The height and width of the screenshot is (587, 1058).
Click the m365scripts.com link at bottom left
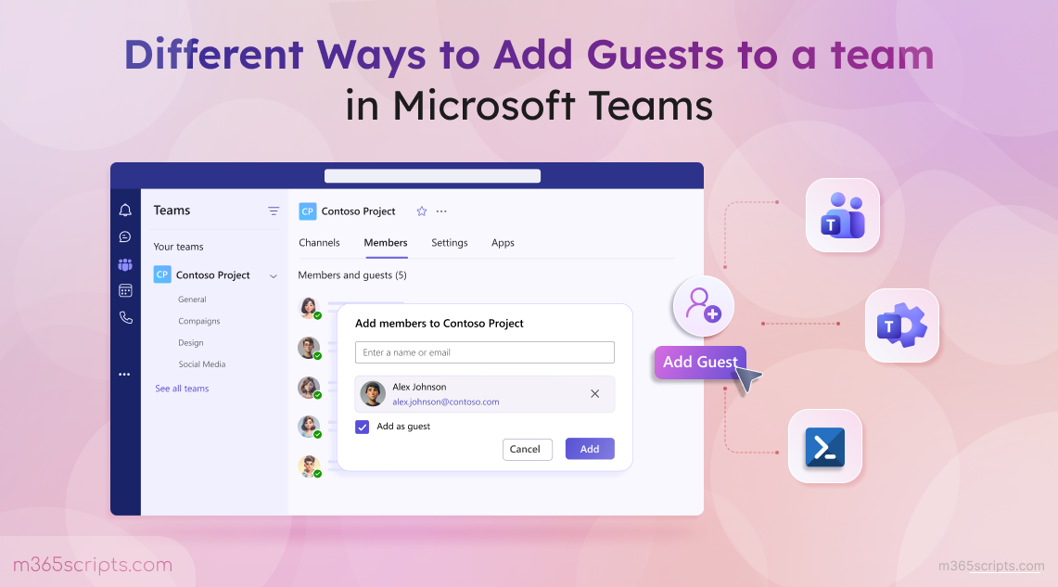tap(93, 565)
